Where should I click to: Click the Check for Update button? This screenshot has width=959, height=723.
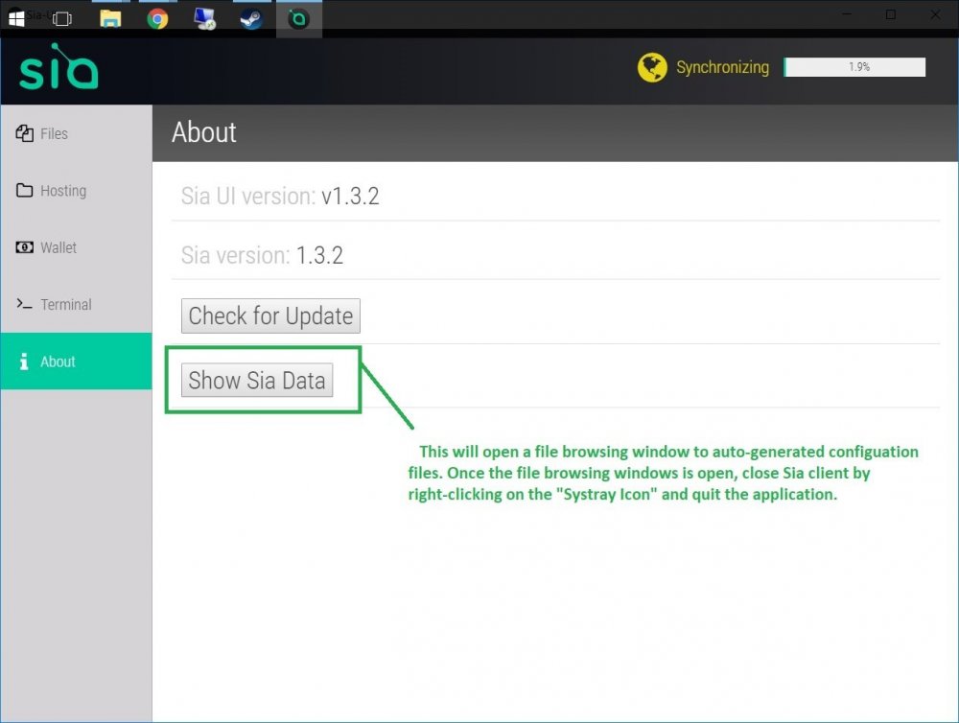point(270,315)
